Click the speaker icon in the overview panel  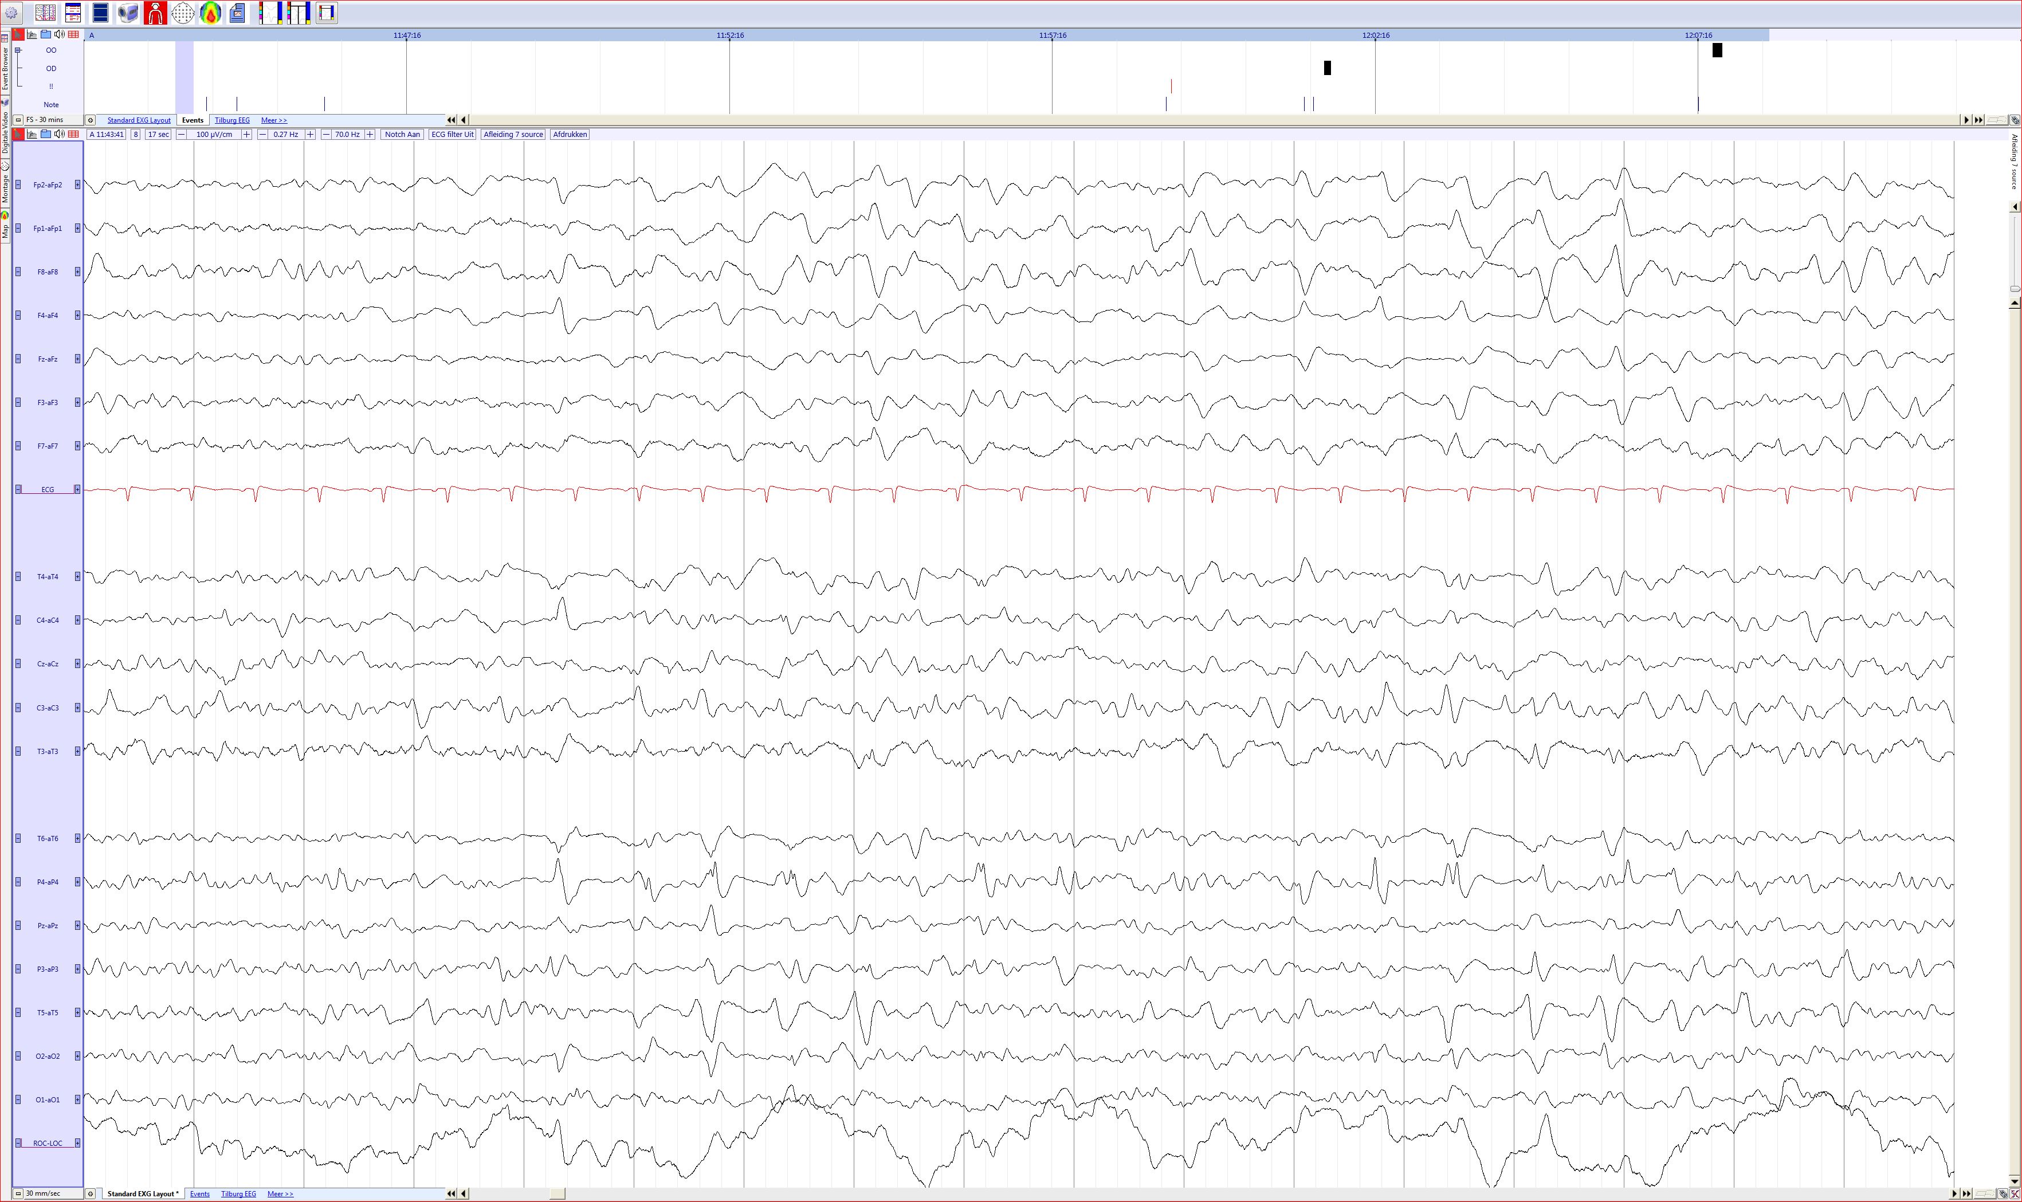[59, 34]
